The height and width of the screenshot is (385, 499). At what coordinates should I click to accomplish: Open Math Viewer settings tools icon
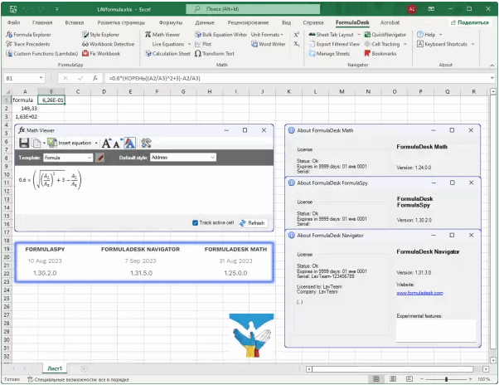(x=146, y=143)
